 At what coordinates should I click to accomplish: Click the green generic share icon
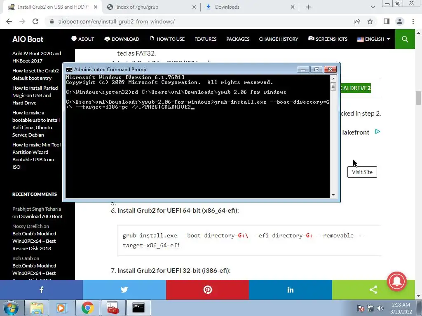click(373, 290)
